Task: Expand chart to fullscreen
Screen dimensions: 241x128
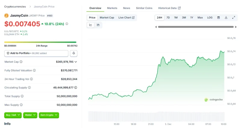Action: [233, 17]
